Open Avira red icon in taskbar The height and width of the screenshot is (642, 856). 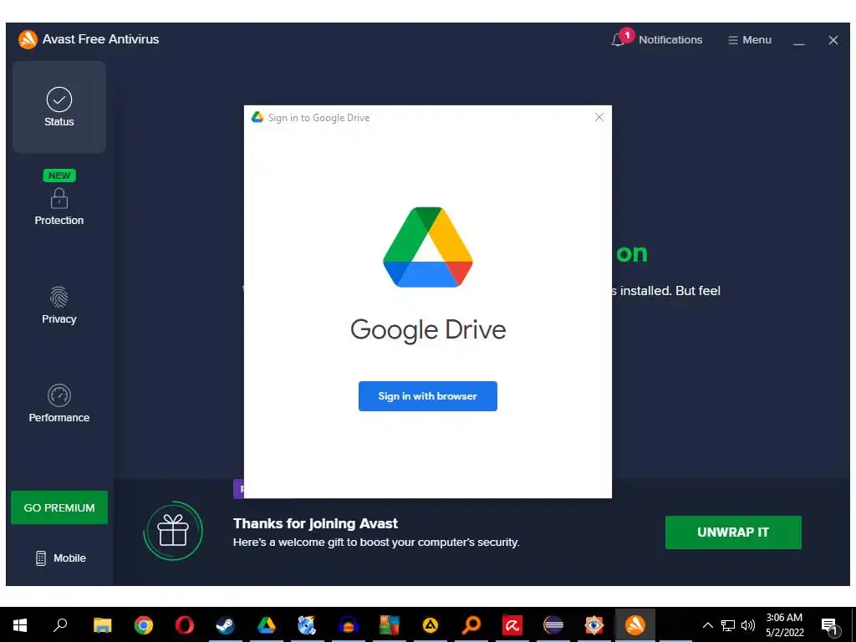click(x=512, y=625)
